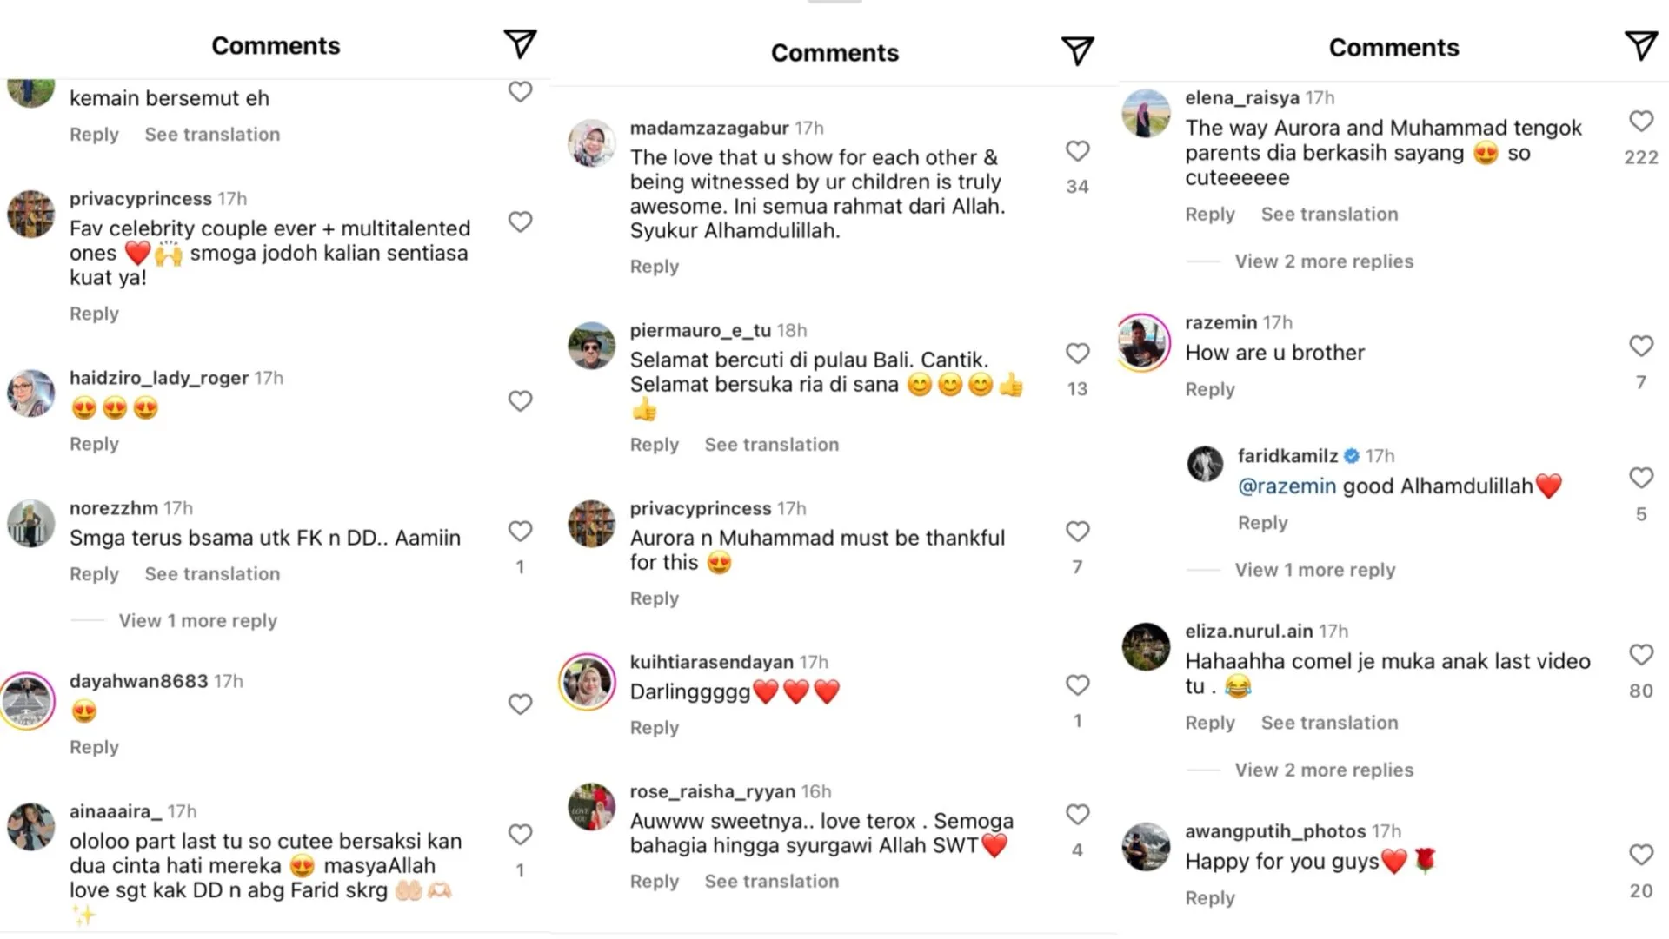
Task: Expand 'View 2 more replies' under elena_raisya
Action: tap(1324, 261)
